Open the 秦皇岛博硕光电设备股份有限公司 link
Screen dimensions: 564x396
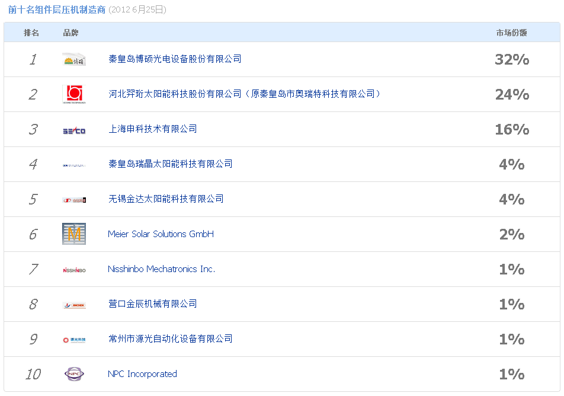tap(175, 59)
